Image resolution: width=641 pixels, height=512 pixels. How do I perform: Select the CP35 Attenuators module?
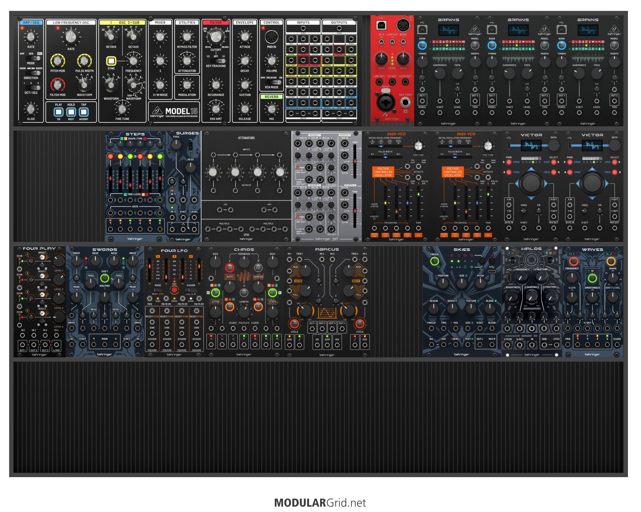(246, 186)
